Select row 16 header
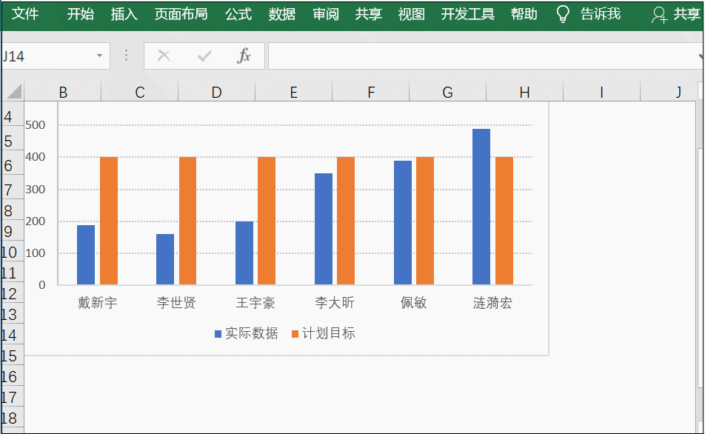Viewport: 705px width, 434px height. click(x=12, y=376)
